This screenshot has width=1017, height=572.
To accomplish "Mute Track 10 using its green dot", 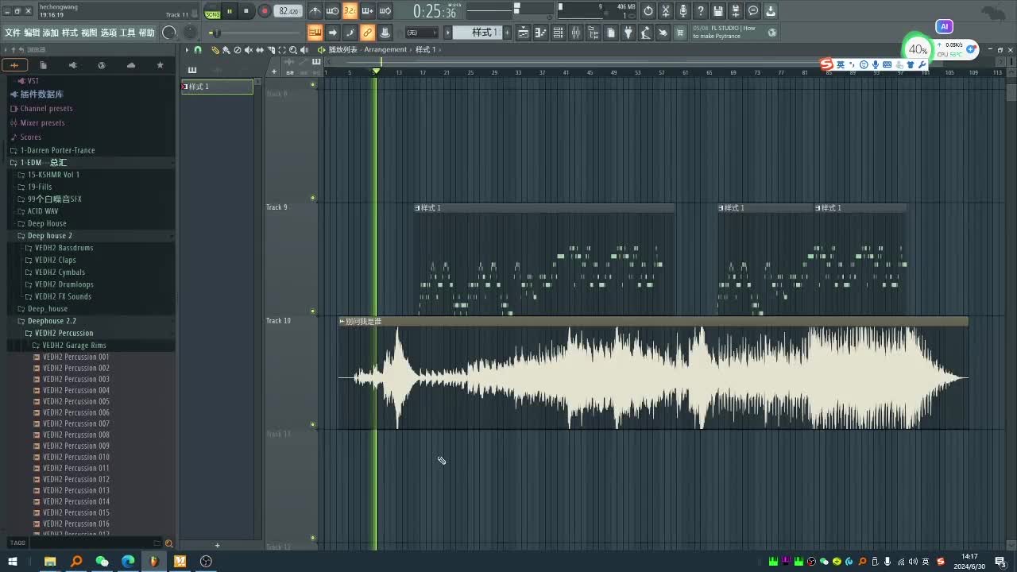I will click(x=313, y=424).
